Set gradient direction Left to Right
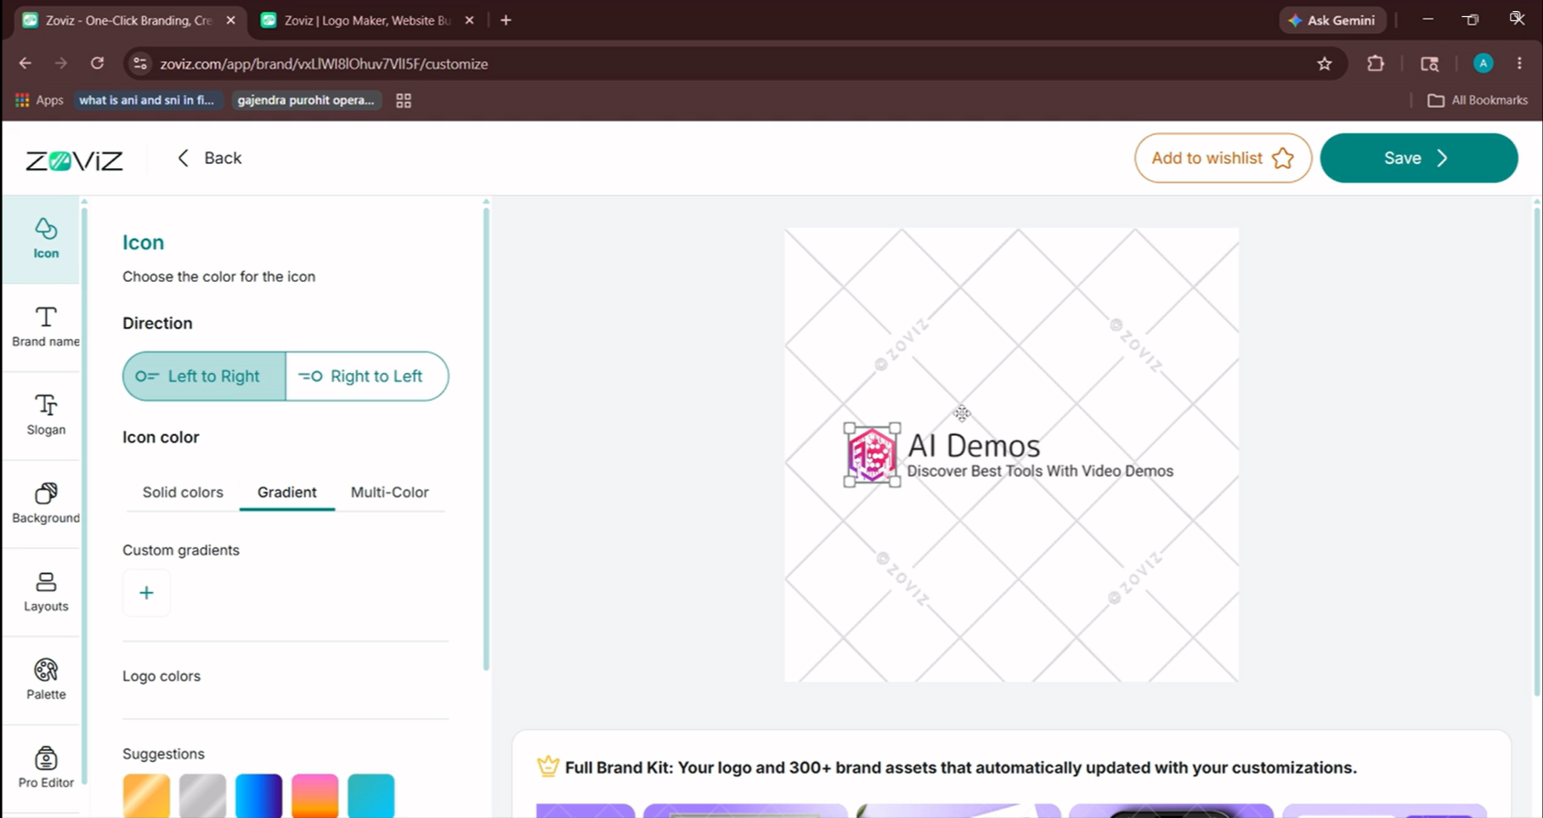 pos(204,376)
